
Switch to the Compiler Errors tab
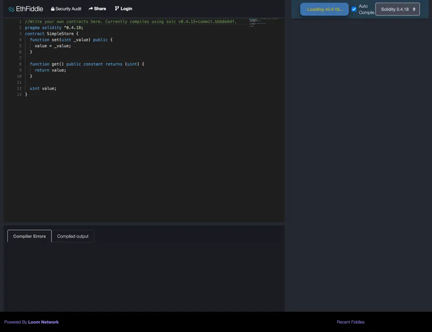(x=29, y=236)
